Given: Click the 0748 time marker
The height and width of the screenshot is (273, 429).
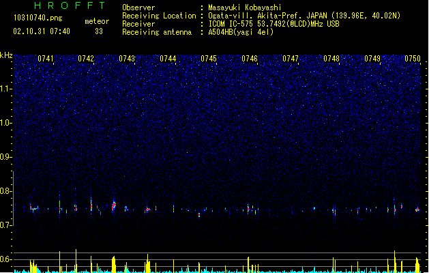Looking at the screenshot, I should click(x=331, y=59).
